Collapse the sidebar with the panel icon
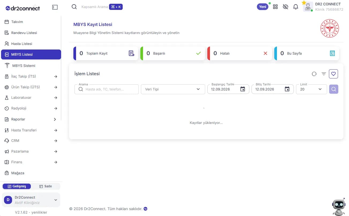This screenshot has width=349, height=216. (x=55, y=7)
